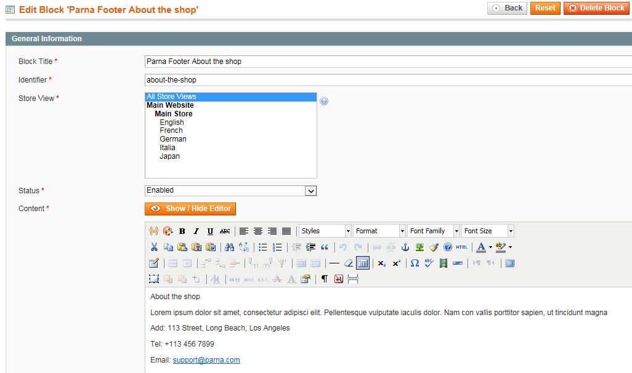Select English store view

coord(172,122)
